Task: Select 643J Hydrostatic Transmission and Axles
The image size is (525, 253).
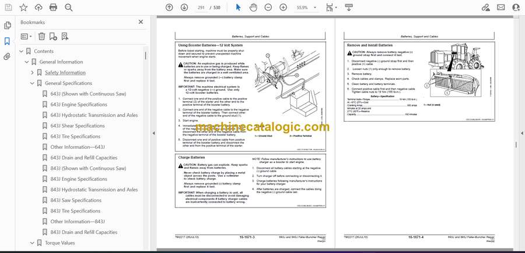Action: pyautogui.click(x=94, y=115)
